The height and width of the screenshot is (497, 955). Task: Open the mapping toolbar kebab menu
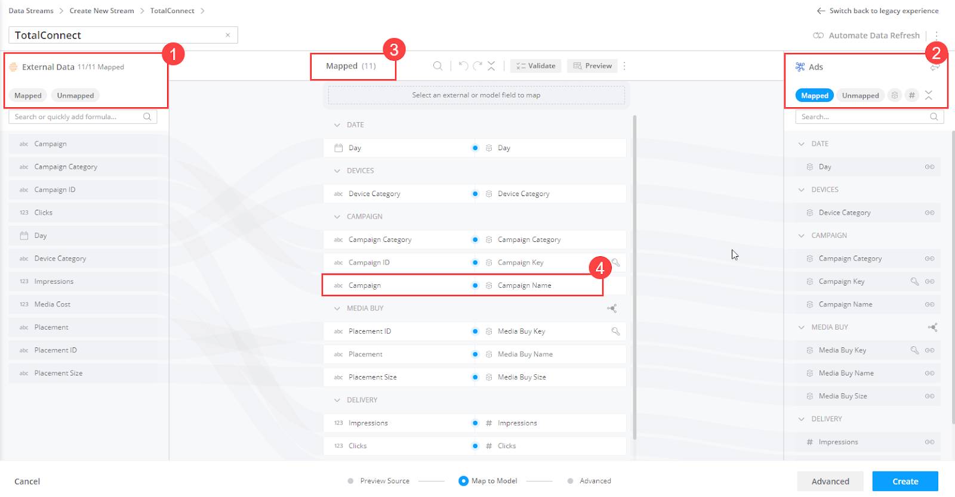tap(624, 66)
